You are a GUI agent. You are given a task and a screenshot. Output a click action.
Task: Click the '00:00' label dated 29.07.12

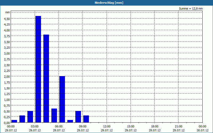(11, 127)
